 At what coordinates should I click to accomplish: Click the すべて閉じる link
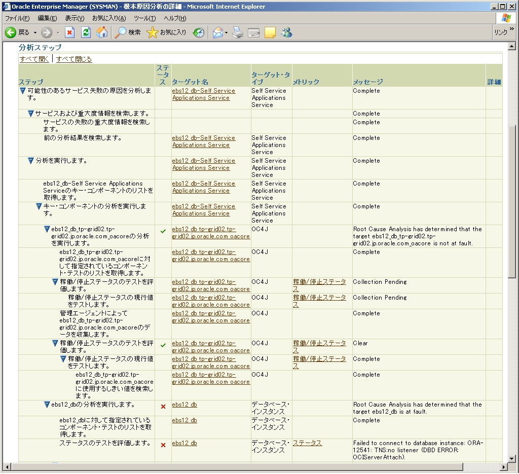coord(74,59)
